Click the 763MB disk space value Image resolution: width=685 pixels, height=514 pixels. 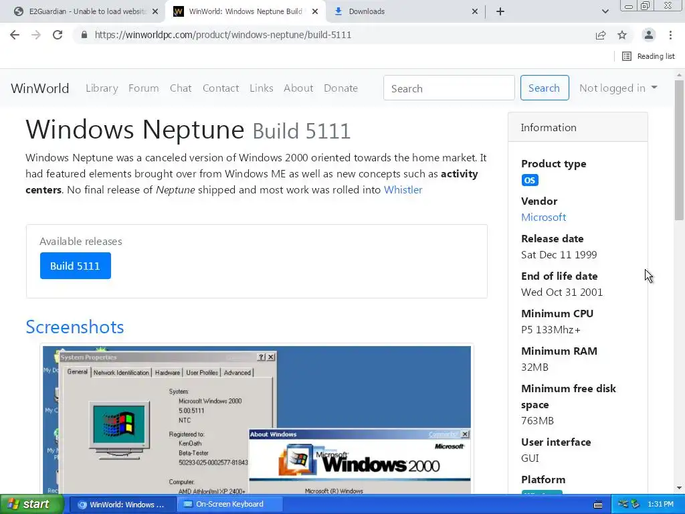pos(537,420)
